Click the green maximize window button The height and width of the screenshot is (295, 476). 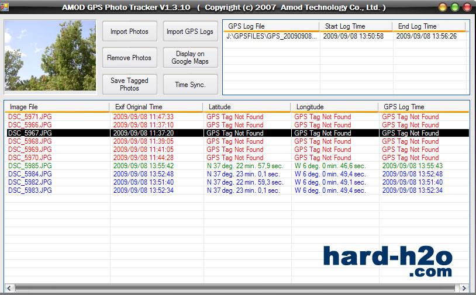455,7
